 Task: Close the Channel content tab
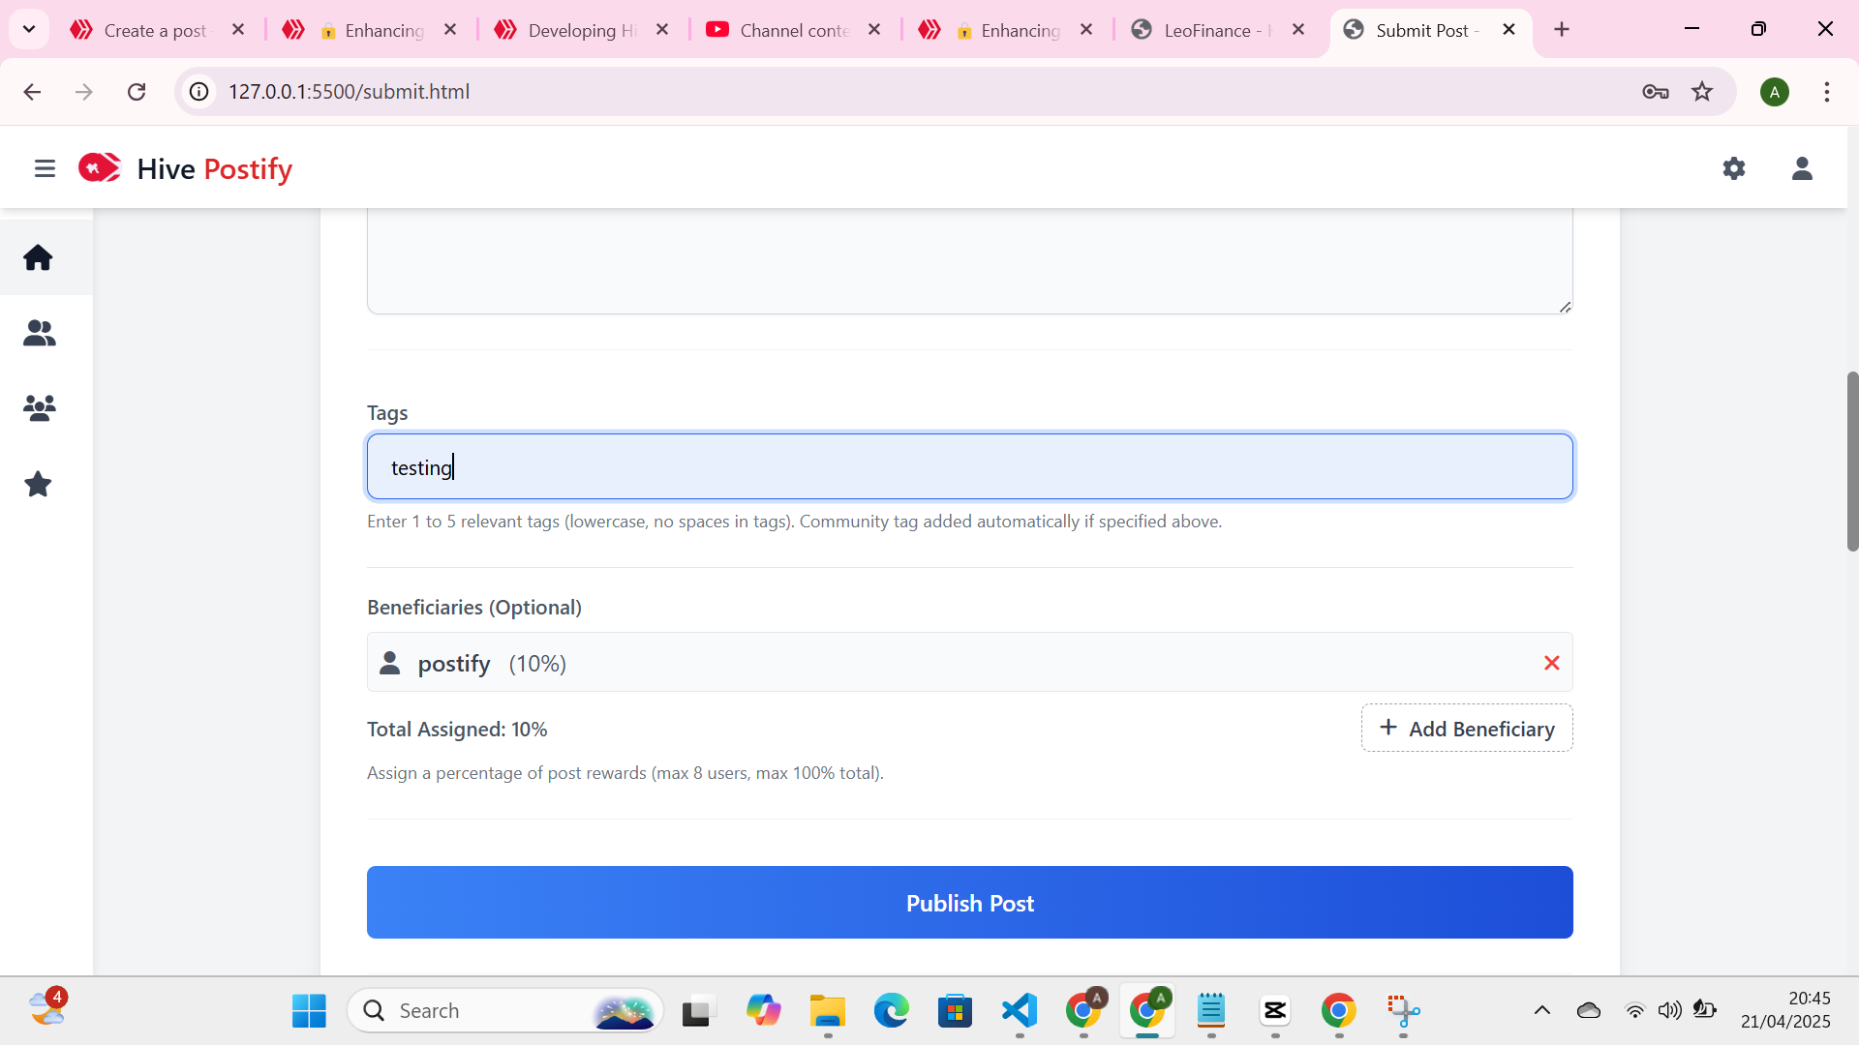coord(874,30)
